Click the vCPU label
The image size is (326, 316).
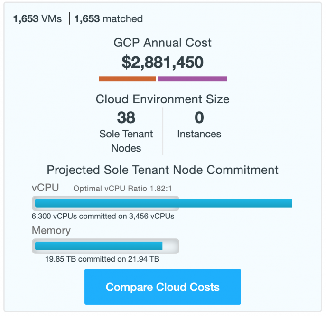point(45,188)
